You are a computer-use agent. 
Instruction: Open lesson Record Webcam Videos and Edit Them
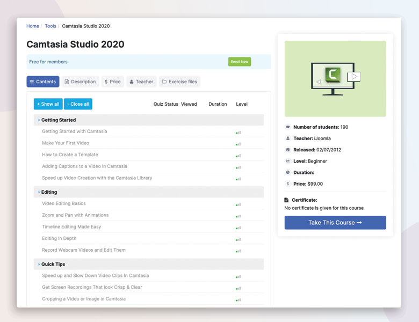(x=84, y=250)
